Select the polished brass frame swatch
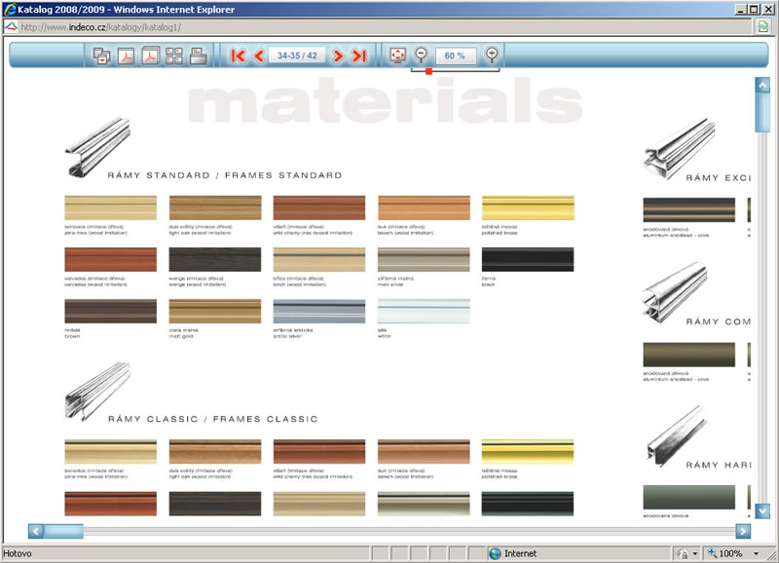 (528, 207)
